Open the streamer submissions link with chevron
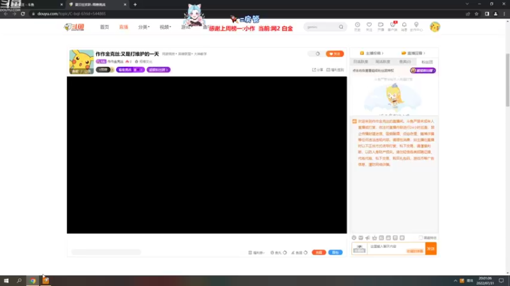The height and width of the screenshot is (286, 510). click(372, 53)
